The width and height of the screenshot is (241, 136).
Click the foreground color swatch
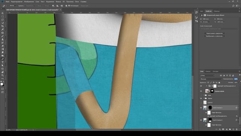tap(2, 84)
